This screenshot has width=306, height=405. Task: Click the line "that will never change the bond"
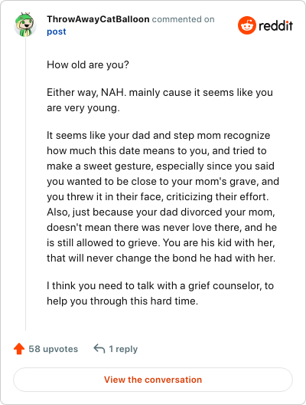161,258
